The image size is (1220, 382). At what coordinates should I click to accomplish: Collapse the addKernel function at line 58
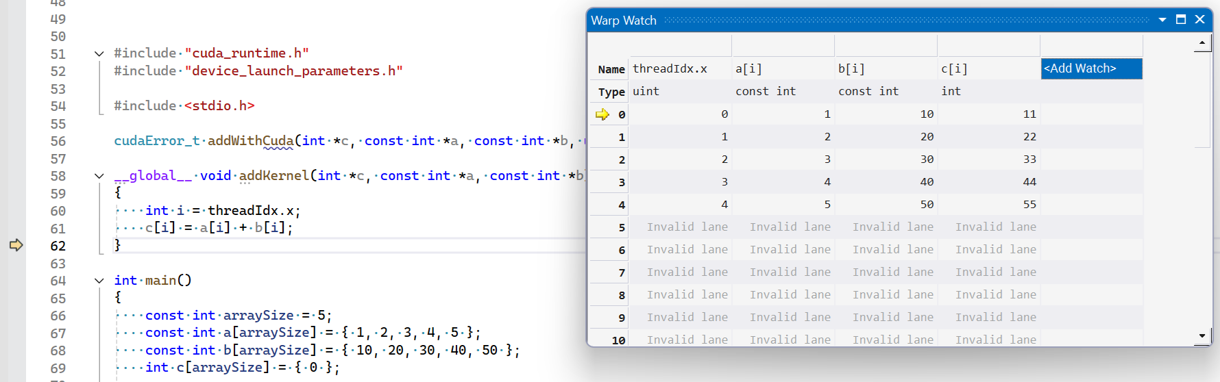(x=99, y=176)
